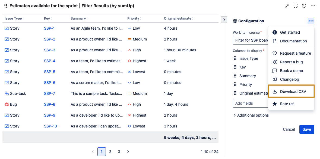320x159 pixels.
Task: Sort table by Priority column header
Action: 134,18
